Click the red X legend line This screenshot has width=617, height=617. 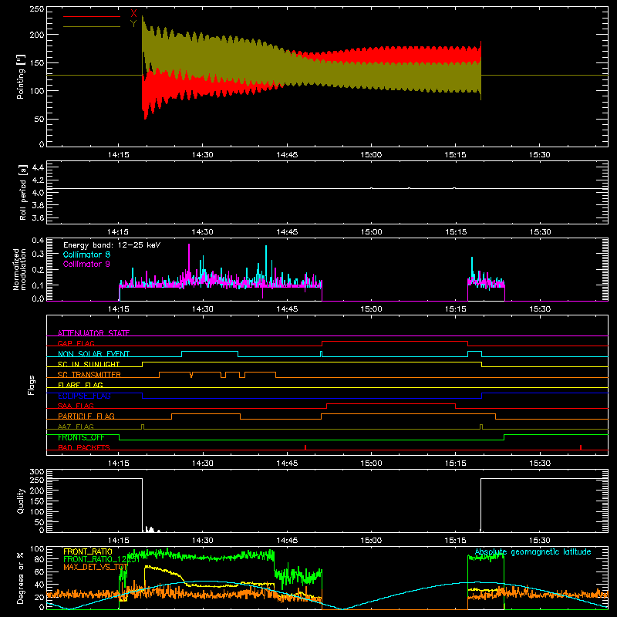tap(92, 16)
